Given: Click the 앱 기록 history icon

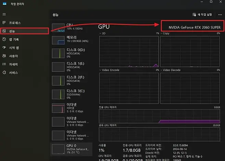Looking at the screenshot, I should click(4, 39).
